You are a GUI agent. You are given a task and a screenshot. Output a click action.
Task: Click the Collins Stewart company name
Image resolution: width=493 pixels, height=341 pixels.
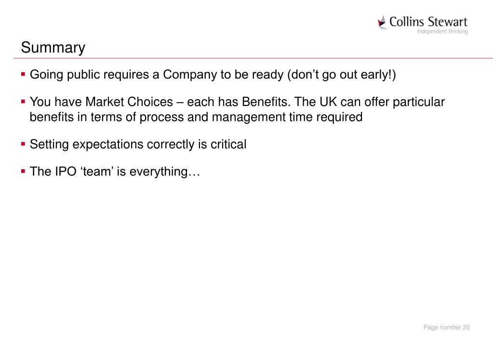(428, 22)
